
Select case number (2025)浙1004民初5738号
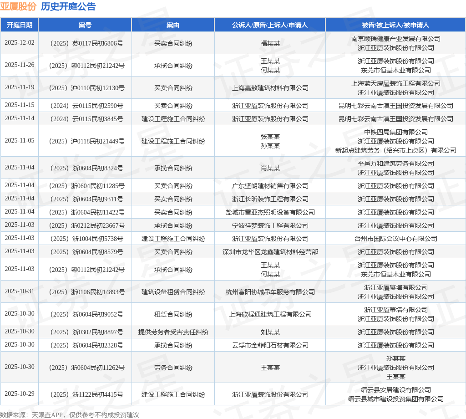click(x=85, y=239)
